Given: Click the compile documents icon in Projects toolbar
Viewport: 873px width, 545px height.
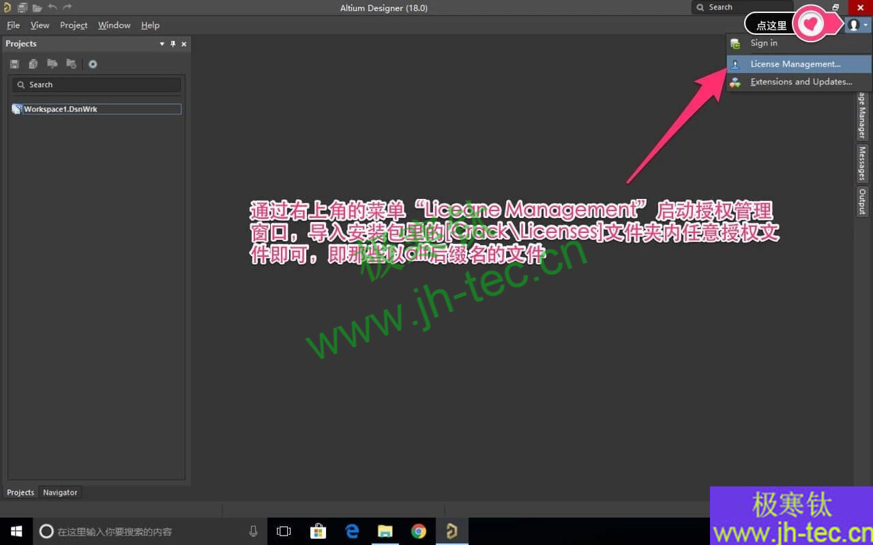Looking at the screenshot, I should click(x=33, y=64).
